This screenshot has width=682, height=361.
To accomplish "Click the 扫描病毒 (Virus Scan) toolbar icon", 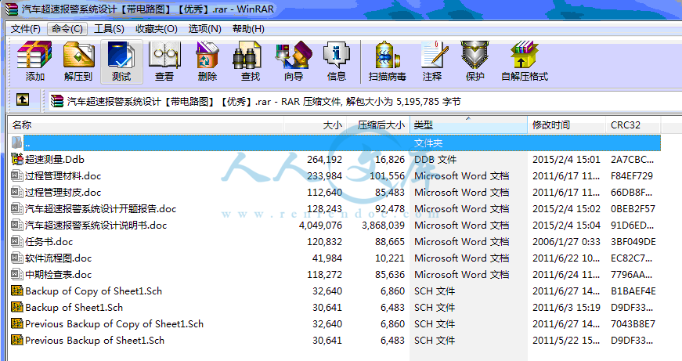I will pyautogui.click(x=387, y=55).
